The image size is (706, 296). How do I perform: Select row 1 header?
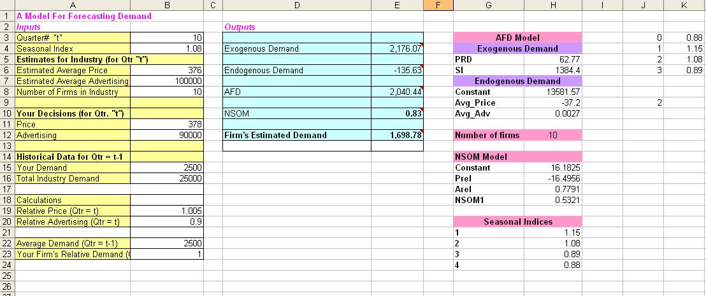pyautogui.click(x=7, y=16)
